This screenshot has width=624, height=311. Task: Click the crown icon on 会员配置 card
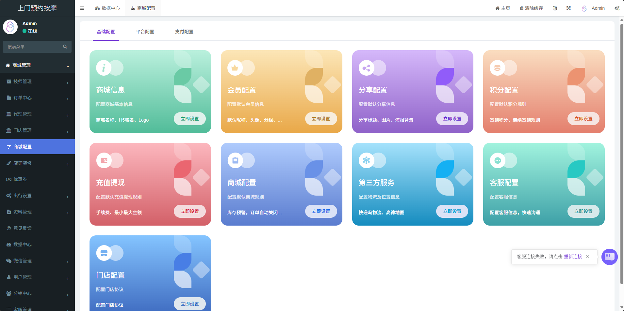(x=235, y=68)
